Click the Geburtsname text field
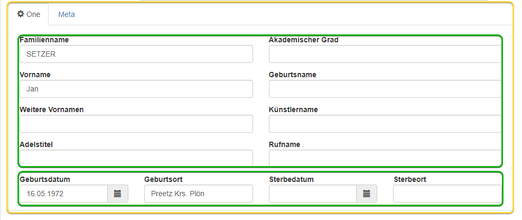Screen dimensions: 522x220 point(385,89)
